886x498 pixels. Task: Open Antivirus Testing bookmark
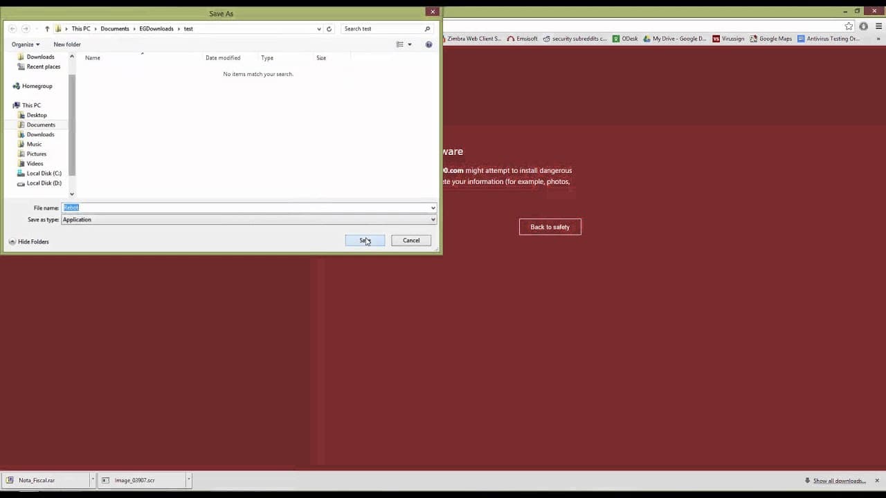click(829, 39)
